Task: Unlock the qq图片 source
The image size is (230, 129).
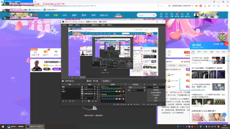Action: pos(97,89)
